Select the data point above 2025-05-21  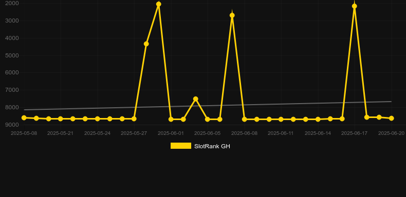pos(60,119)
